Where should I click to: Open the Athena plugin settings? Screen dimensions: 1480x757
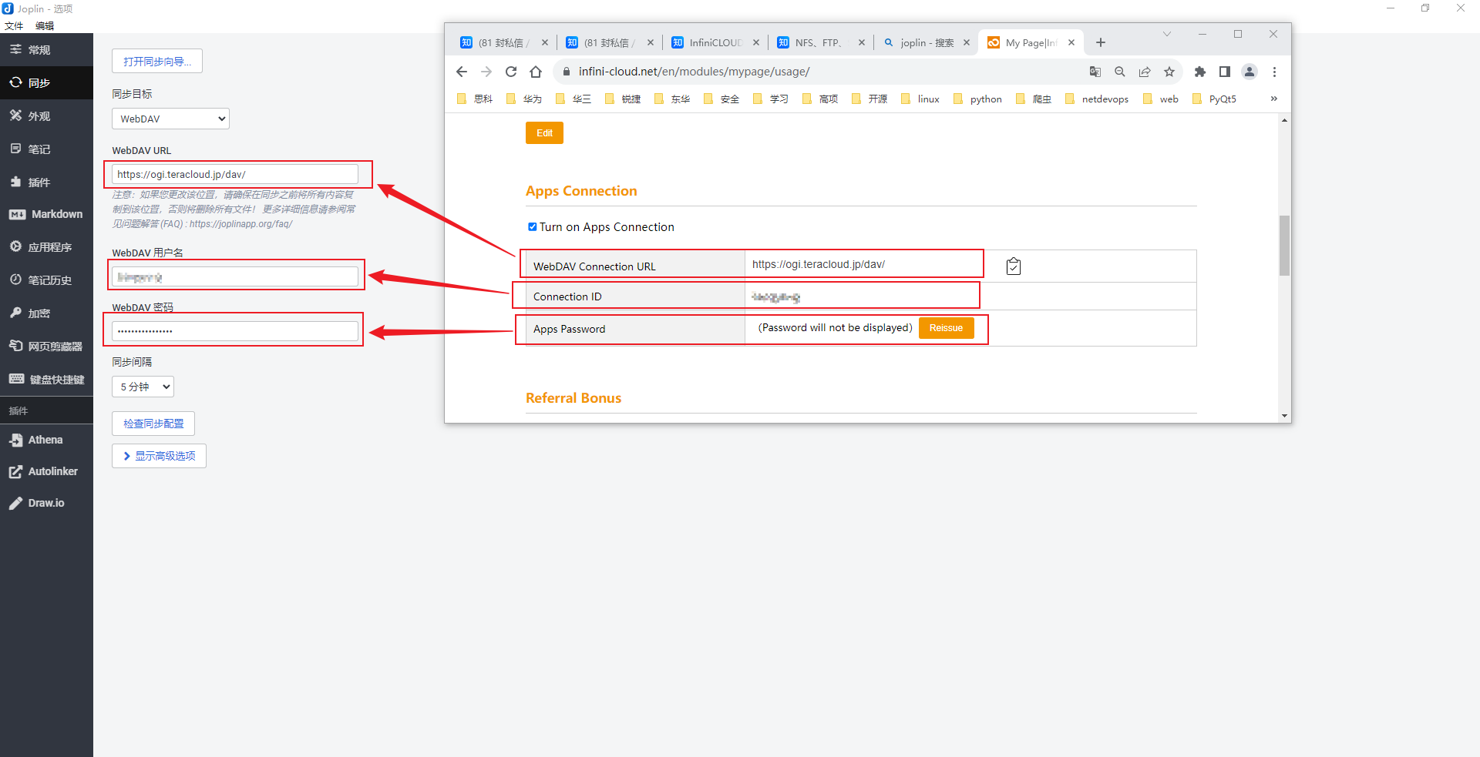coord(46,440)
